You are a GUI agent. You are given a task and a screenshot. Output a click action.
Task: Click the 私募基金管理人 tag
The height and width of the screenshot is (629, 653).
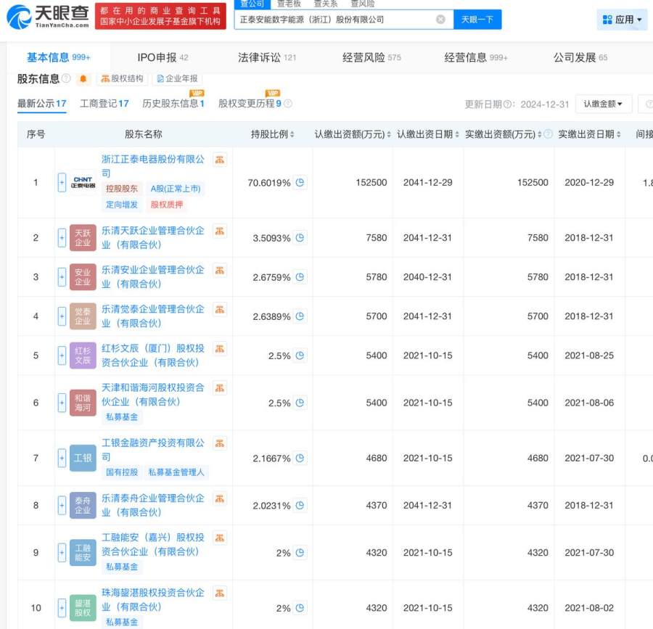point(176,472)
